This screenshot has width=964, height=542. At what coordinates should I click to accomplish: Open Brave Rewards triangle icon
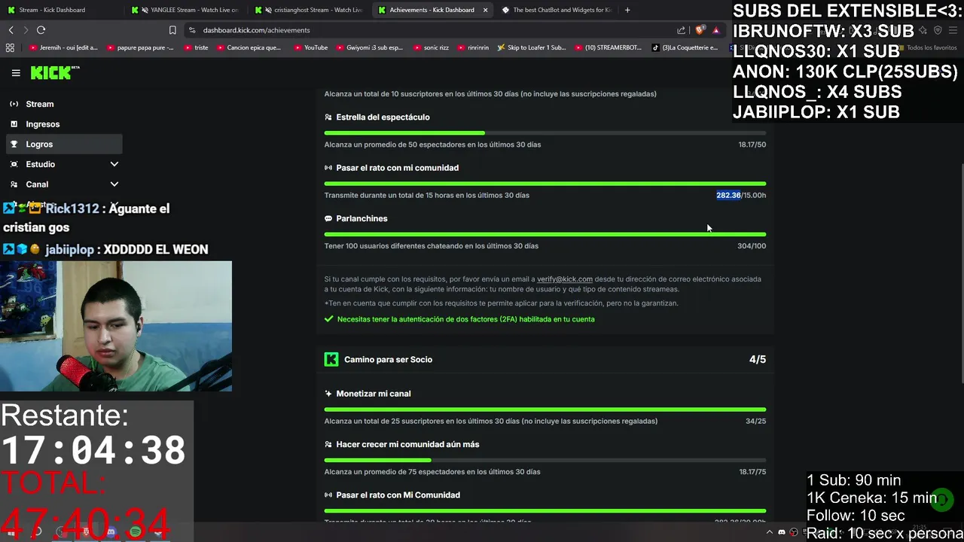(x=716, y=30)
